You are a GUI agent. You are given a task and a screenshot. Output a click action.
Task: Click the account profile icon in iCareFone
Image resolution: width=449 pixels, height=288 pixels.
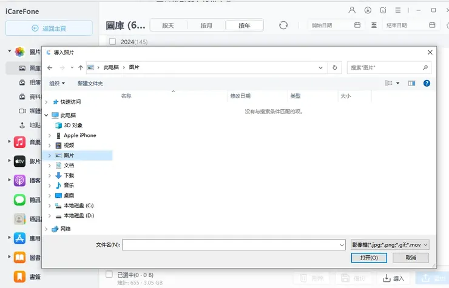click(x=352, y=10)
